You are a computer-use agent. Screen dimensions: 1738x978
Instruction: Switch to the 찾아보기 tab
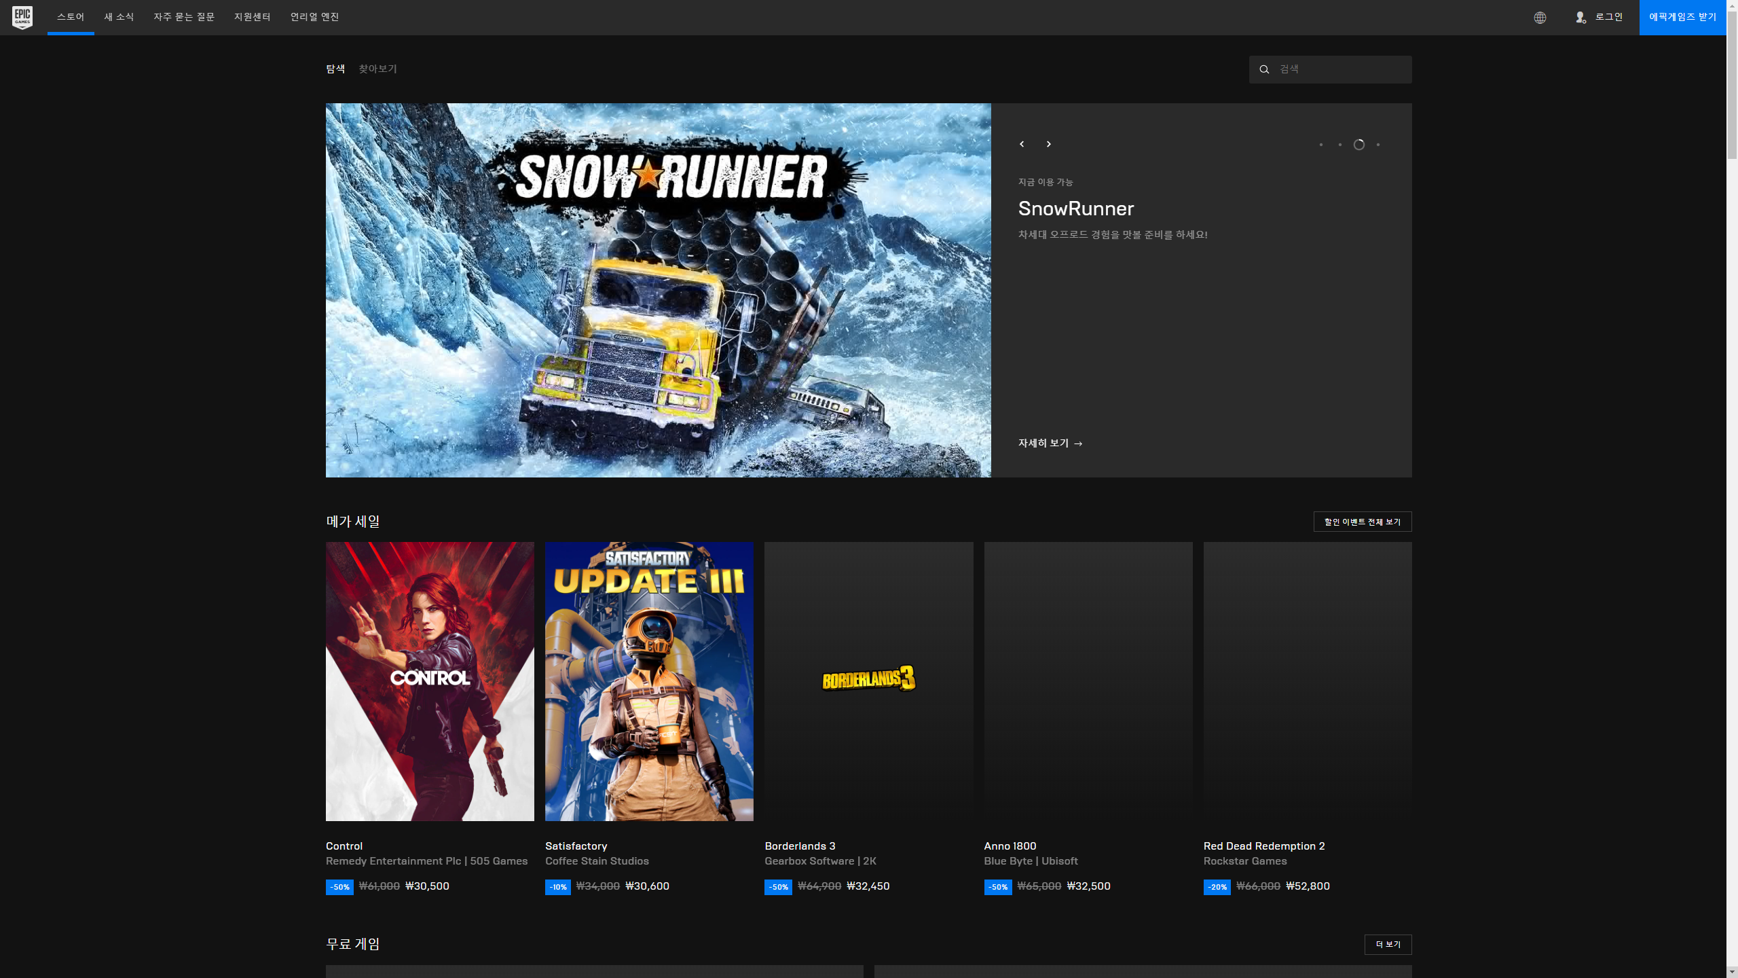[x=378, y=69]
